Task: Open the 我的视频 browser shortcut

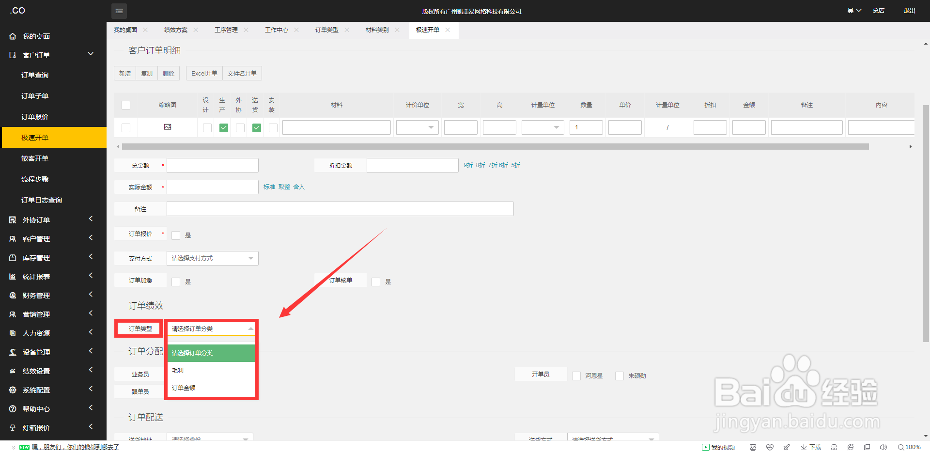Action: (x=718, y=447)
